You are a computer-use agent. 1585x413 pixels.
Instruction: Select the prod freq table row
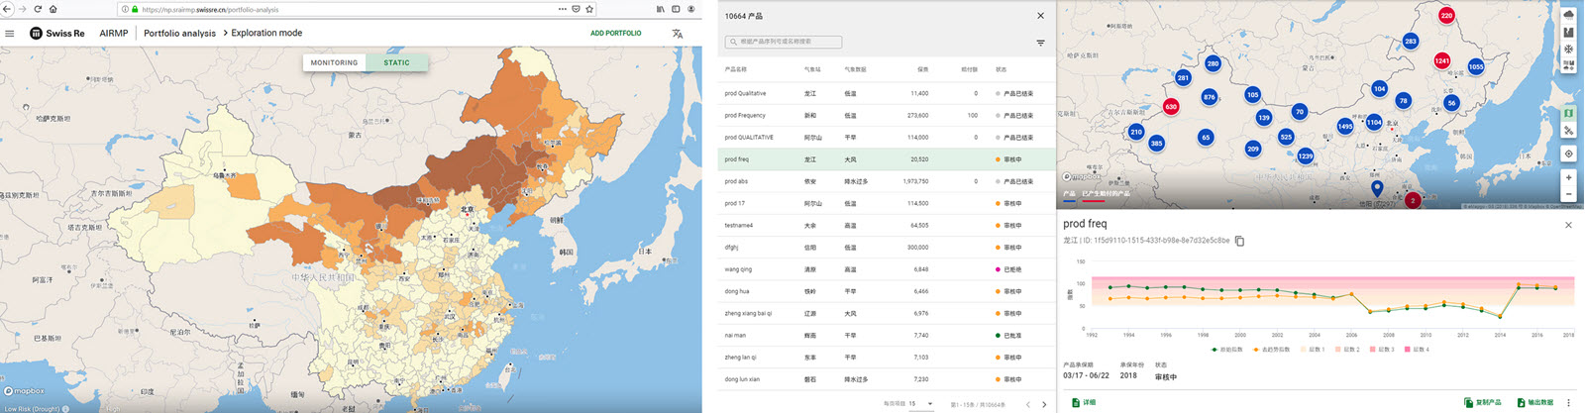[x=882, y=159]
